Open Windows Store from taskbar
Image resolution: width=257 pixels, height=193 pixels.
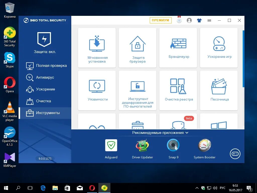click(67, 188)
